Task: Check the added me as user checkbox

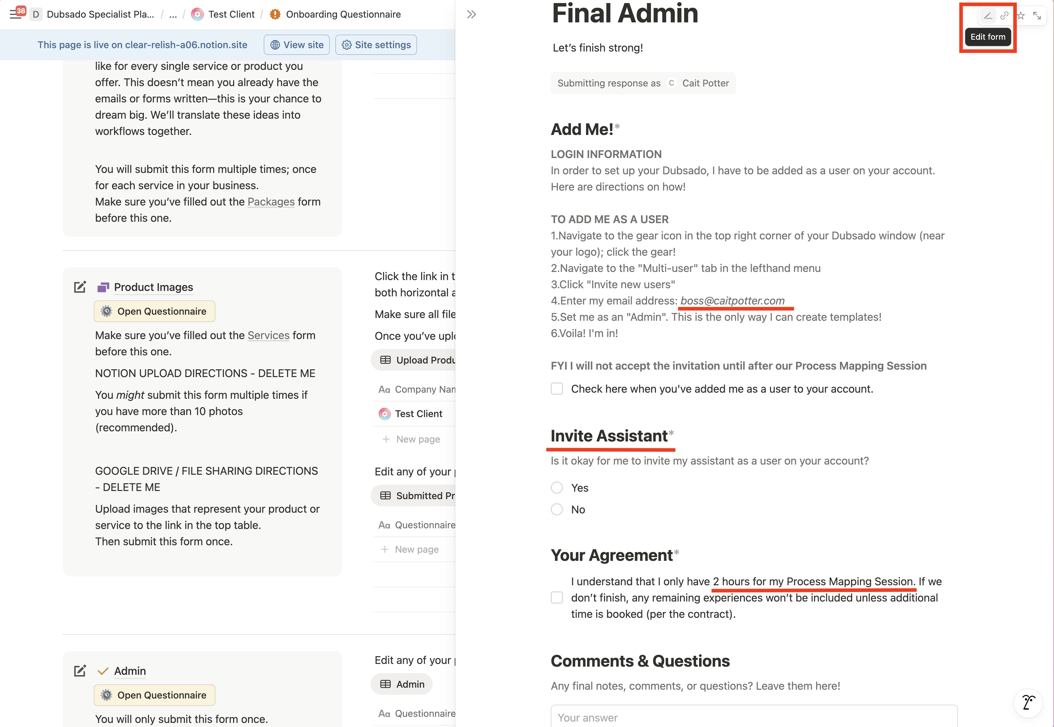Action: [x=557, y=389]
